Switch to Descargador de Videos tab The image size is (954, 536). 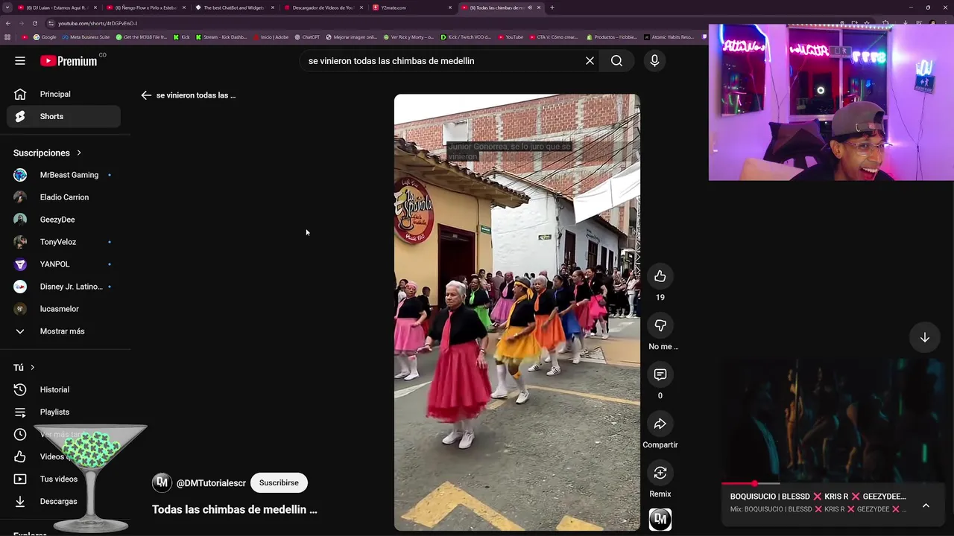pyautogui.click(x=323, y=7)
